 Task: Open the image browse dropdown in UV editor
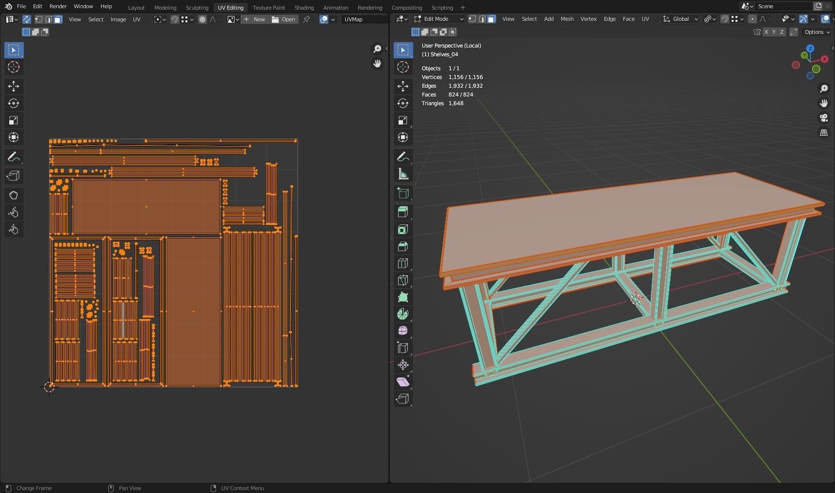point(233,19)
